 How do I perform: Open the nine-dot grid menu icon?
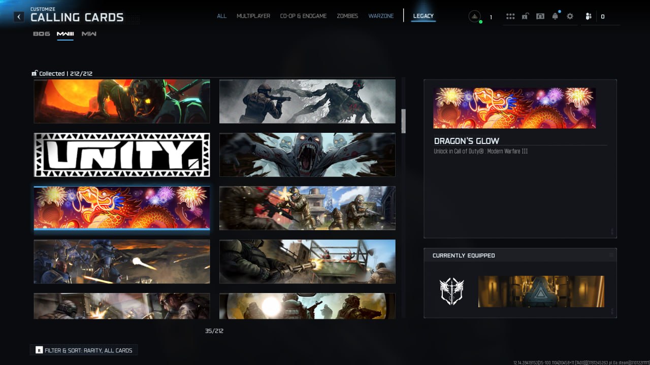pyautogui.click(x=510, y=16)
